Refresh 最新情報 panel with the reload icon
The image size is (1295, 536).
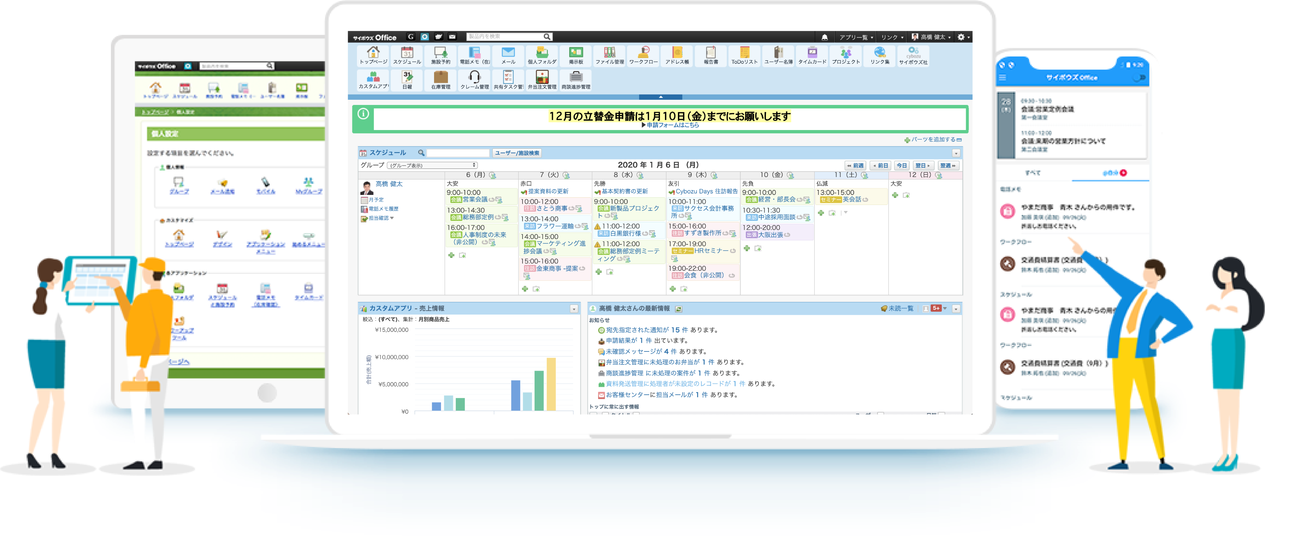[678, 309]
